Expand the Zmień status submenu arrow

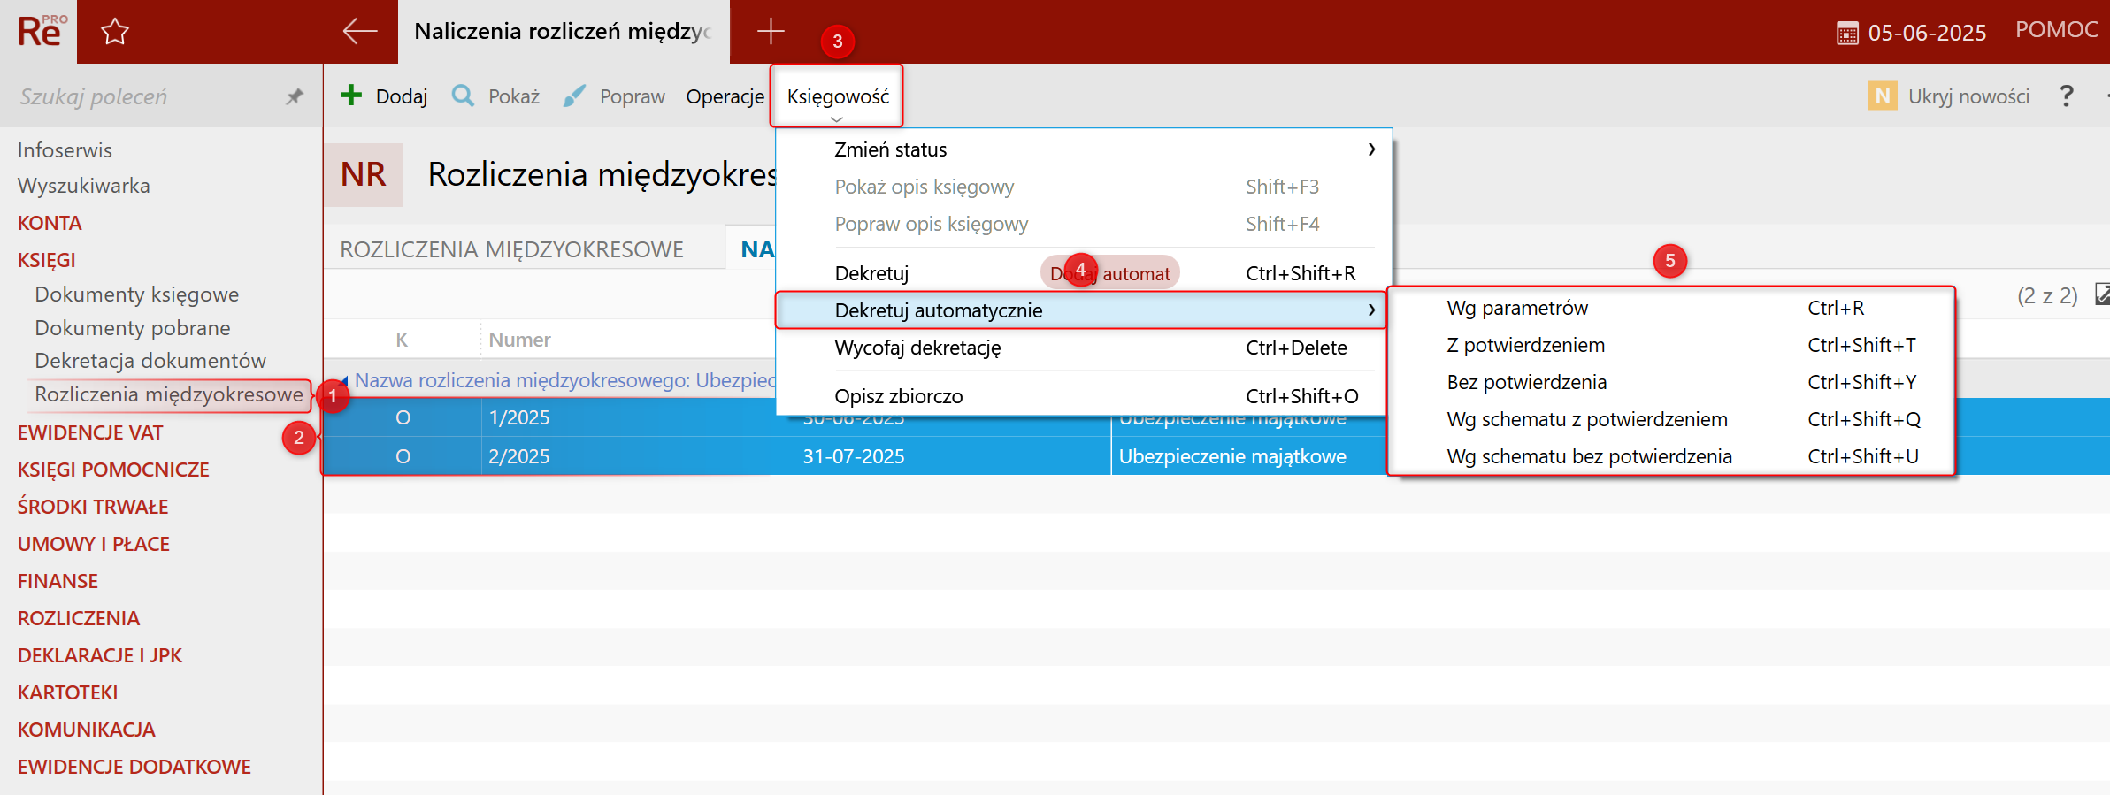click(x=1371, y=149)
